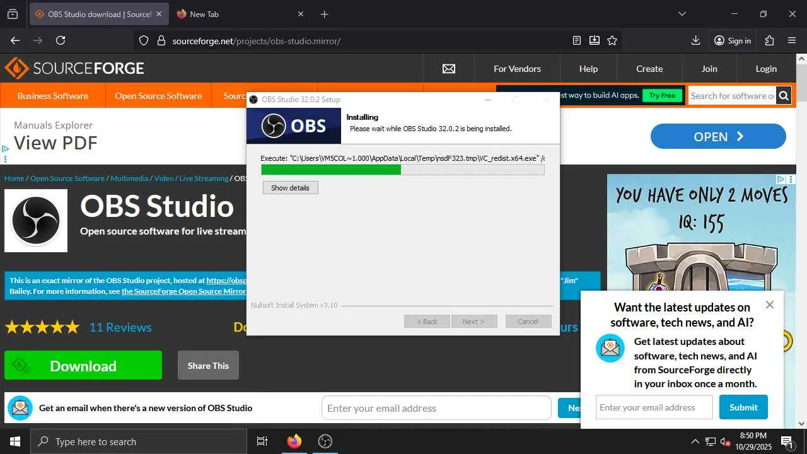Image resolution: width=807 pixels, height=454 pixels.
Task: Focus the newsletter popup email field
Action: click(x=654, y=407)
